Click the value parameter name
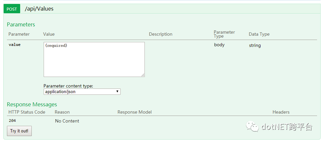Image resolution: width=323 pixels, height=141 pixels. (x=15, y=45)
